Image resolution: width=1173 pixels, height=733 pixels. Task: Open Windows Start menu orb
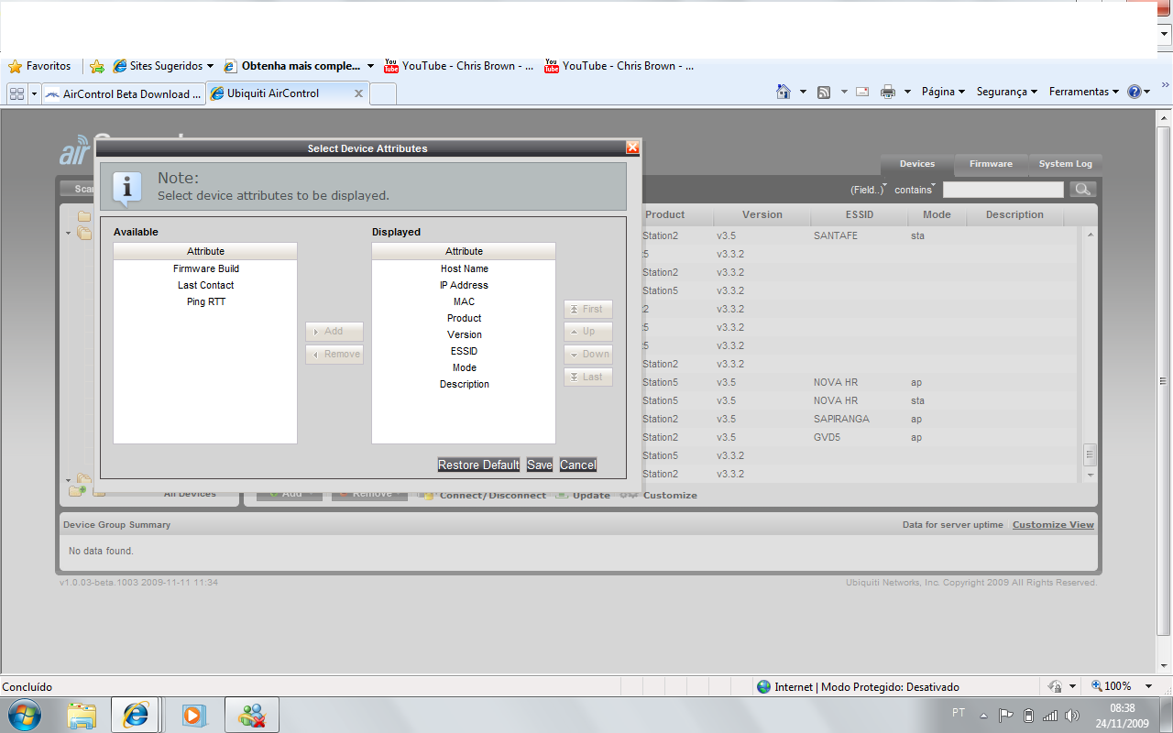point(24,715)
